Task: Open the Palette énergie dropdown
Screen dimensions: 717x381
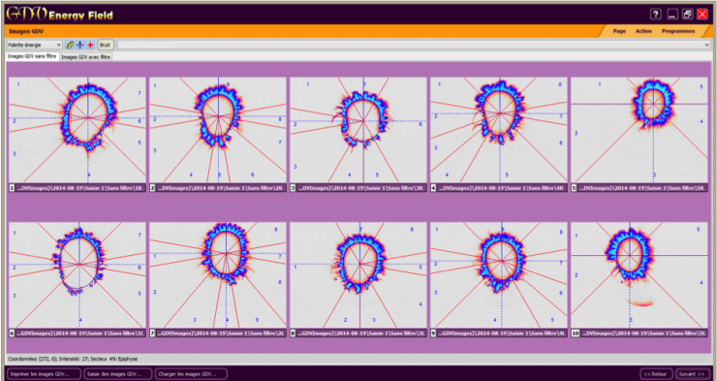Action: (34, 45)
